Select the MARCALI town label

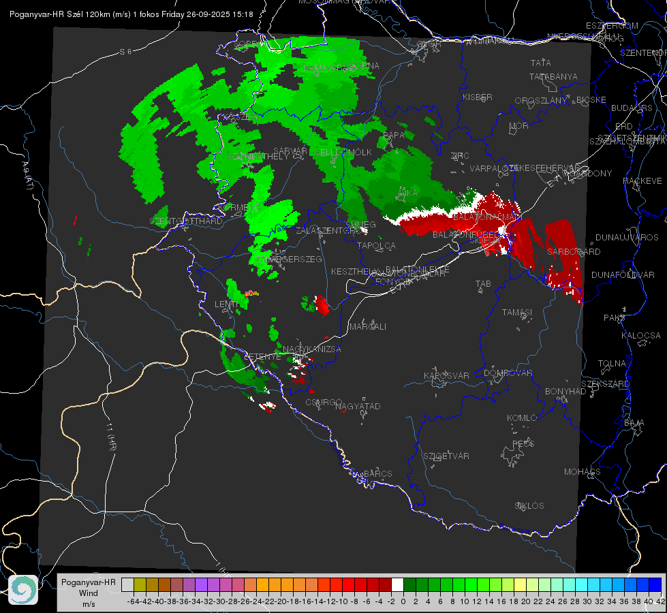[x=367, y=326]
